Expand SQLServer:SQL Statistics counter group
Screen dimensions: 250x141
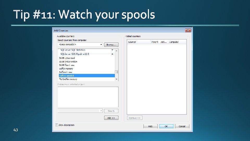point(112,50)
